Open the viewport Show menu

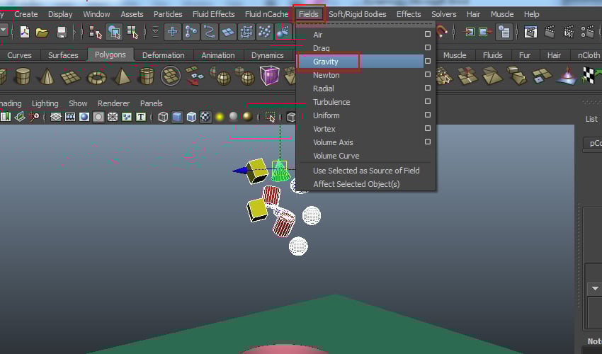[78, 103]
